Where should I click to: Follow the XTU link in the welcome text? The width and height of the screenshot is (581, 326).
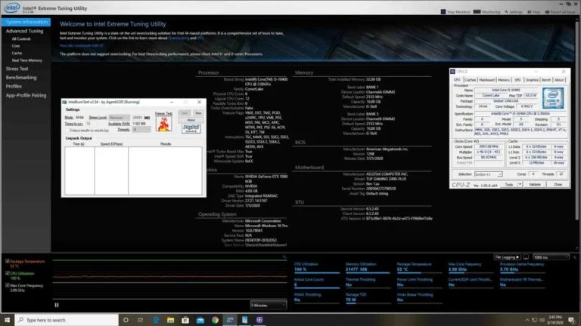200,38
